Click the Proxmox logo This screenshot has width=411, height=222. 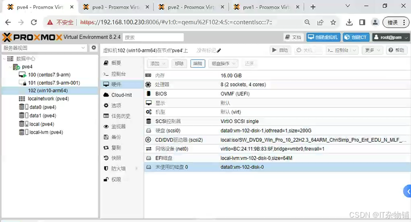click(x=32, y=37)
